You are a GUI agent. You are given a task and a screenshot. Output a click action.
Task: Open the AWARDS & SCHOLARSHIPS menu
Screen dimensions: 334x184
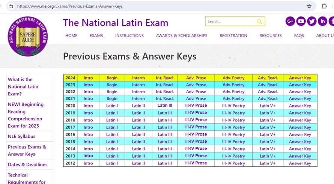coord(182,36)
